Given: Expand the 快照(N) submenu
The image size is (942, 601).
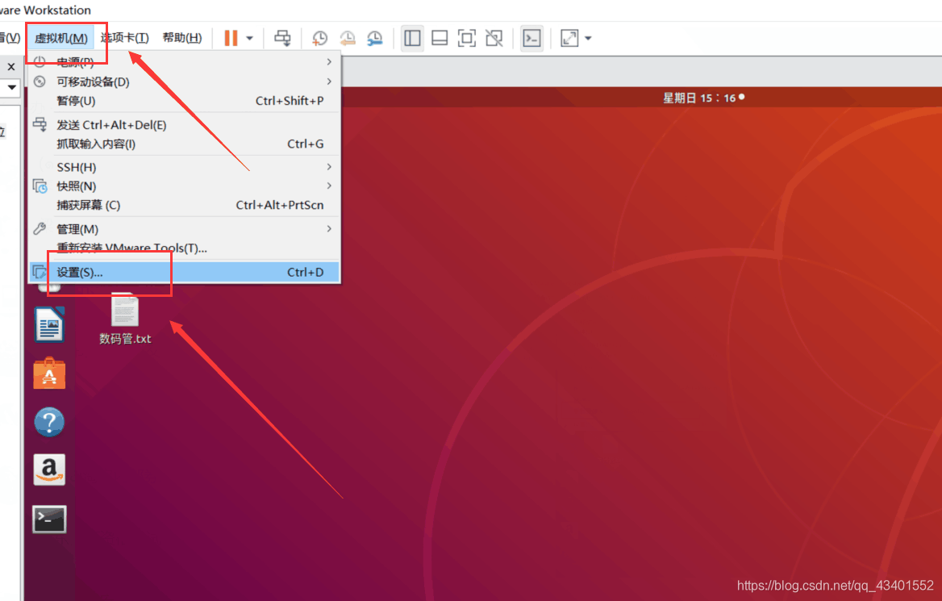Looking at the screenshot, I should click(x=185, y=186).
